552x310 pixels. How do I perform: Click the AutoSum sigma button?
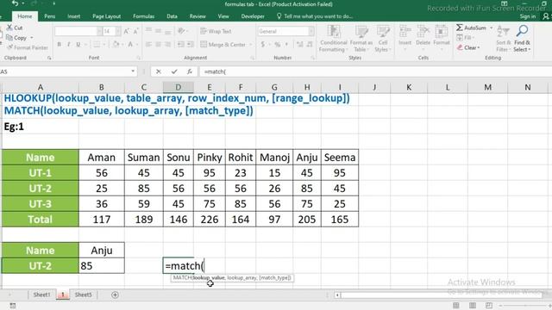tap(471, 28)
